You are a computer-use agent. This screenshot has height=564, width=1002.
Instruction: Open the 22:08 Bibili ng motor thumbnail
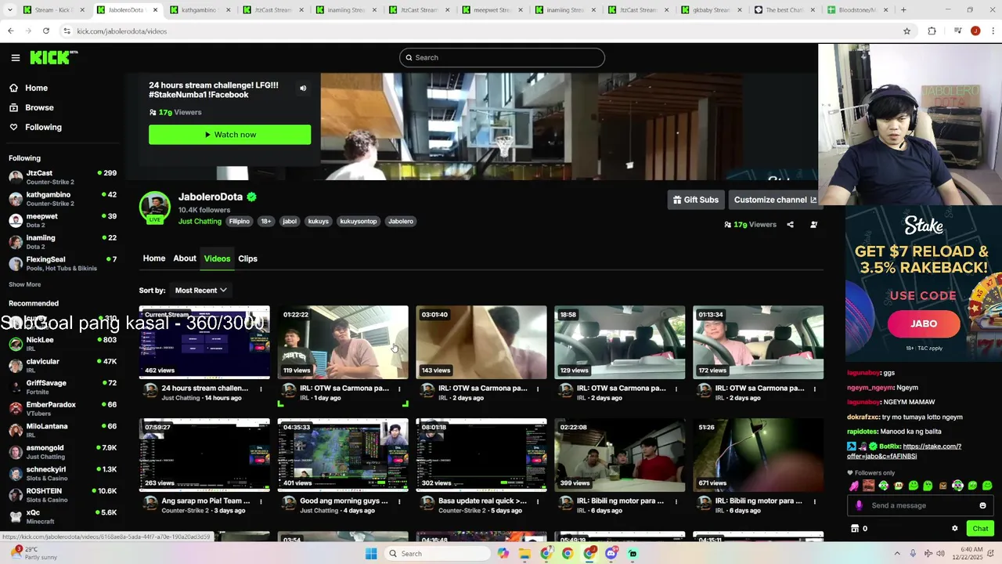coord(620,455)
